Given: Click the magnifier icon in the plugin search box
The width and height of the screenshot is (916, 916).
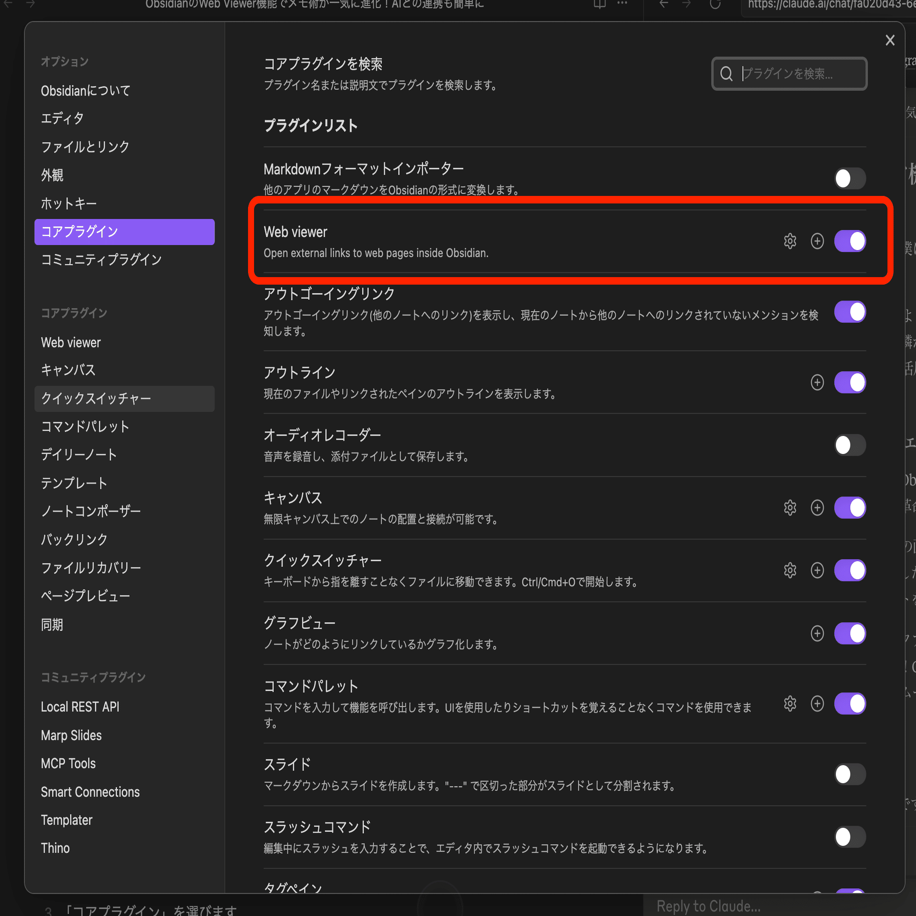Looking at the screenshot, I should (x=726, y=74).
